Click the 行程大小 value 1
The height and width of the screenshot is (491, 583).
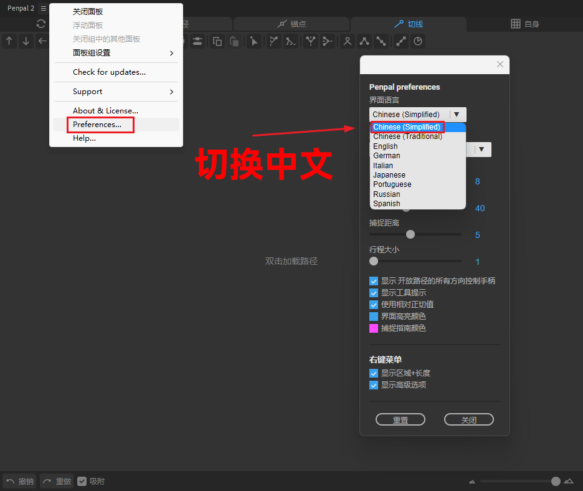[477, 262]
